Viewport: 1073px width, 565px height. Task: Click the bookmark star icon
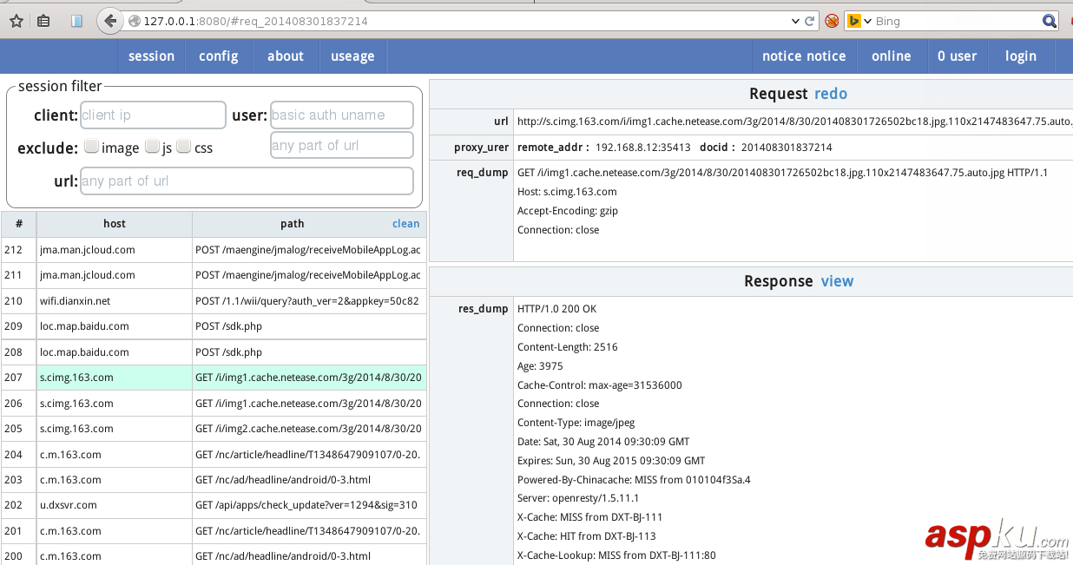[16, 21]
